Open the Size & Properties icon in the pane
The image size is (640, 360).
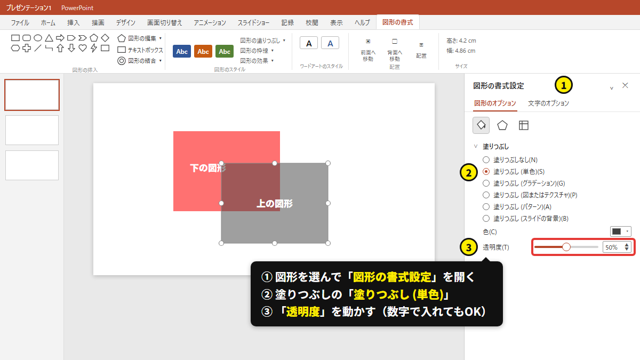point(524,125)
